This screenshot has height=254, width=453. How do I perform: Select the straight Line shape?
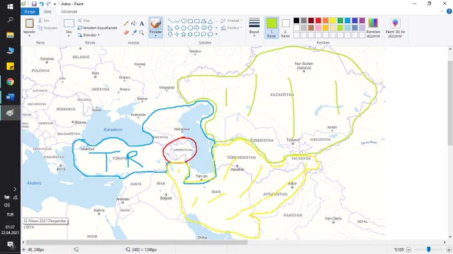pos(170,21)
